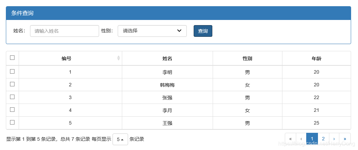Image resolution: width=358 pixels, height=150 pixels.
Task: Select the checkbox for row 张强
Action: [x=12, y=97]
